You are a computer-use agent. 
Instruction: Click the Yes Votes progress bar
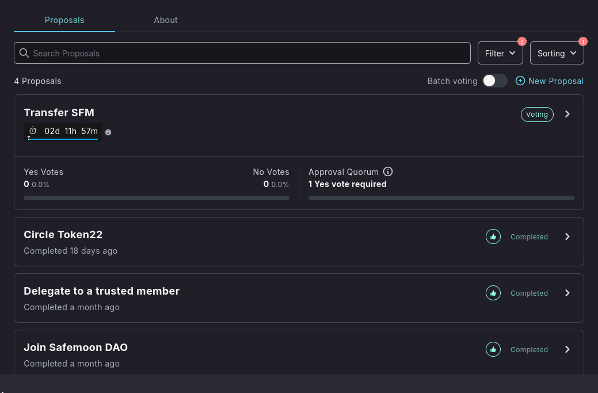pos(157,198)
